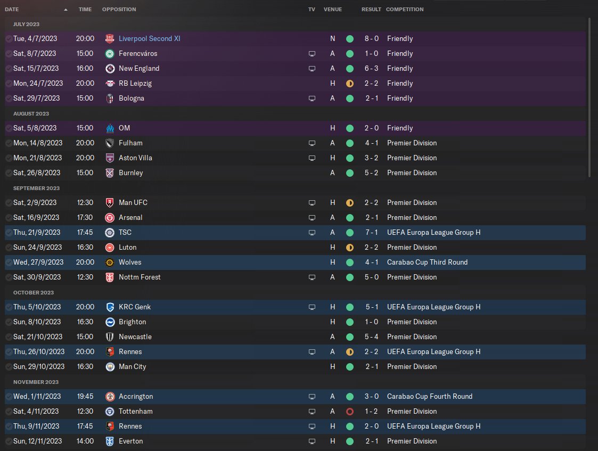Open the Liverpool Second XI team link

point(150,38)
